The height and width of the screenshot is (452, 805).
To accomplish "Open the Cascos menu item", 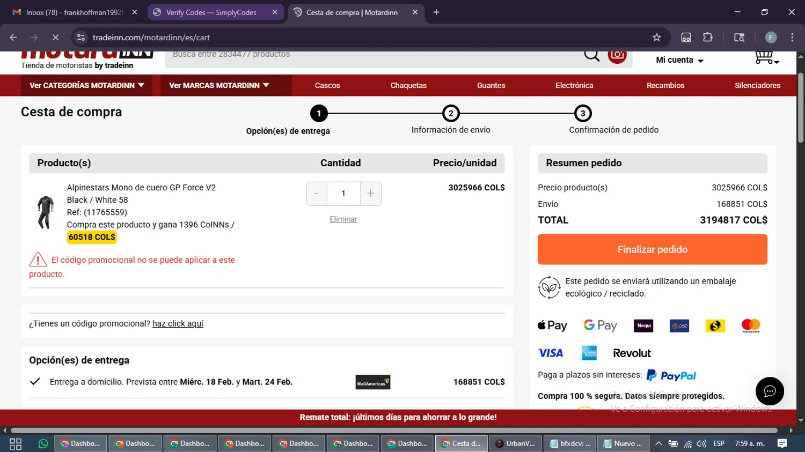I will click(327, 85).
